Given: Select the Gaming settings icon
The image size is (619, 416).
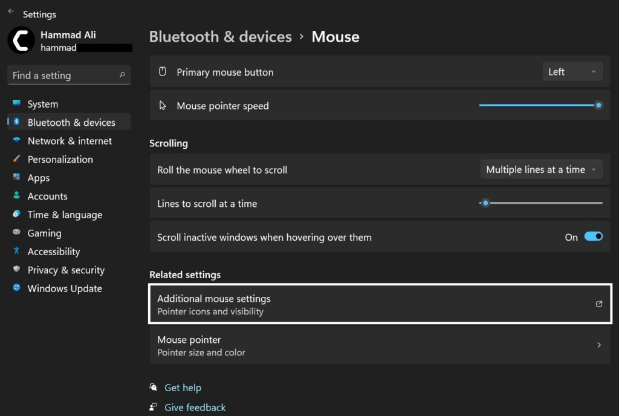Looking at the screenshot, I should [44, 233].
